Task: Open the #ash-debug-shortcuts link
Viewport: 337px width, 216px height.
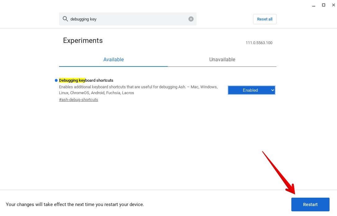Action: pos(78,99)
